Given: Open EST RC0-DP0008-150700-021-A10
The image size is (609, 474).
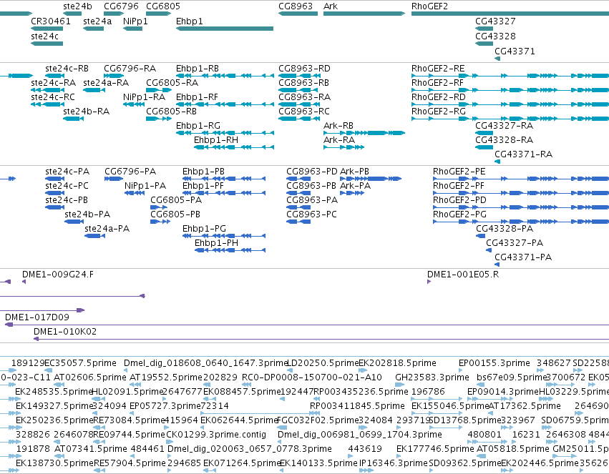Looking at the screenshot, I should pyautogui.click(x=312, y=377).
